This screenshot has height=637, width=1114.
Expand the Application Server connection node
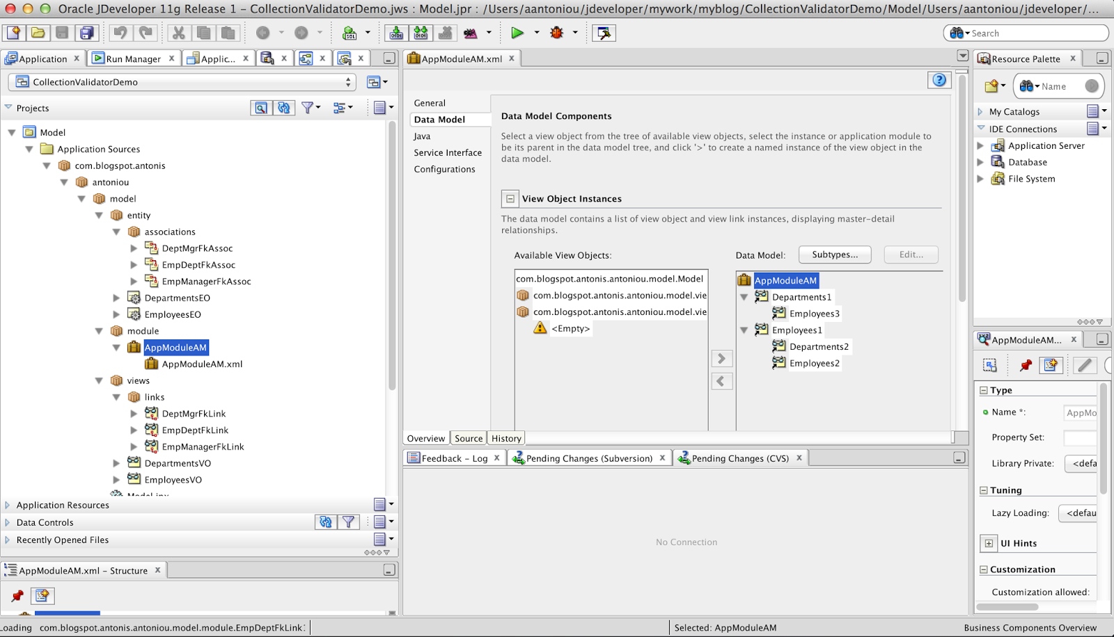click(x=981, y=146)
